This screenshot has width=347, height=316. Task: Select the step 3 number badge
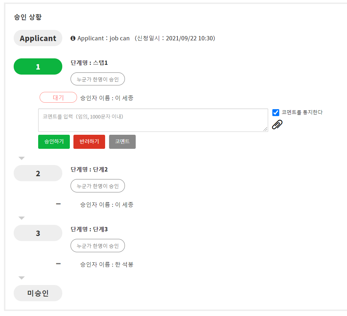tap(38, 233)
